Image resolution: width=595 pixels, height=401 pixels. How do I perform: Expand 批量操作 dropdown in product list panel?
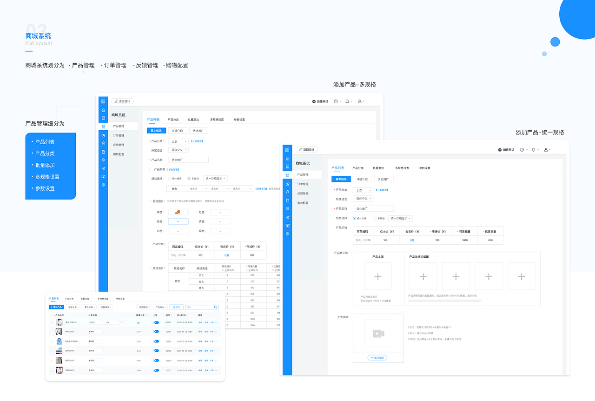coord(106,307)
